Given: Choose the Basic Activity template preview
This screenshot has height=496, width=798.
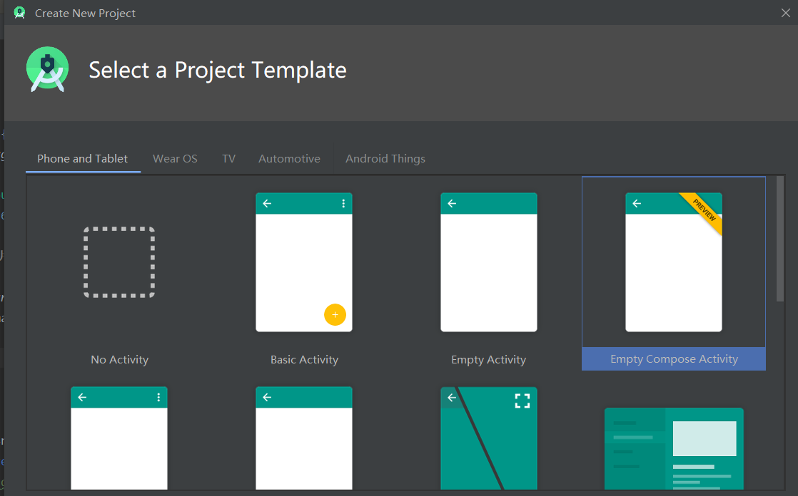Looking at the screenshot, I should point(304,262).
